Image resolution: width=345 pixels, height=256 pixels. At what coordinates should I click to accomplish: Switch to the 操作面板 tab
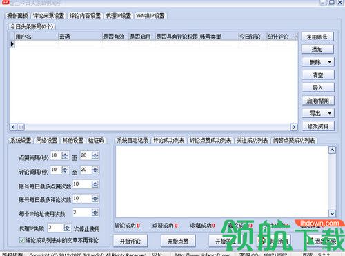click(x=17, y=16)
